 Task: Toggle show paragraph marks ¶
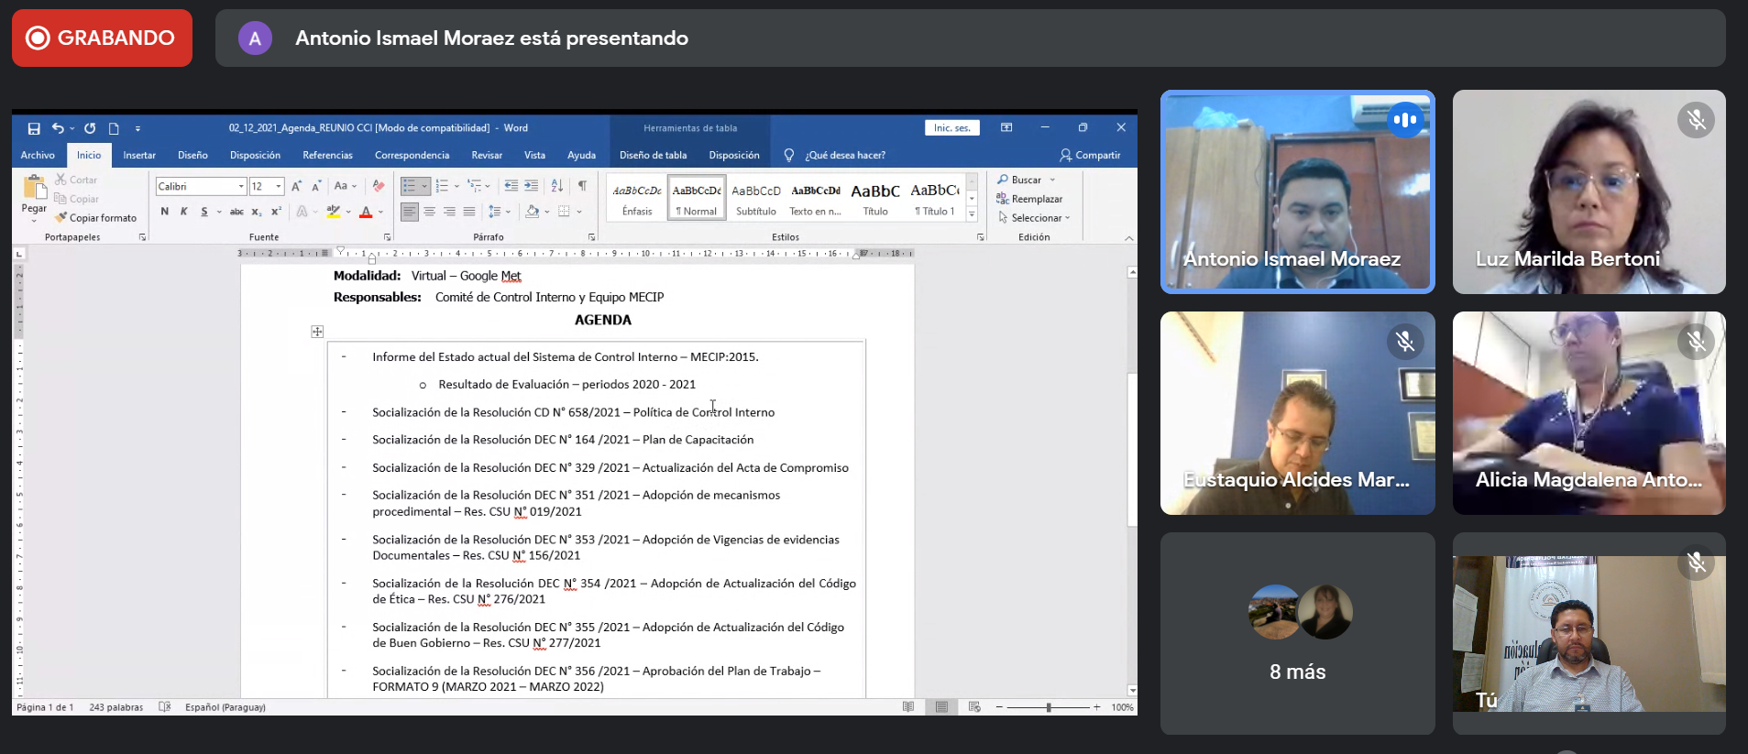pos(582,186)
